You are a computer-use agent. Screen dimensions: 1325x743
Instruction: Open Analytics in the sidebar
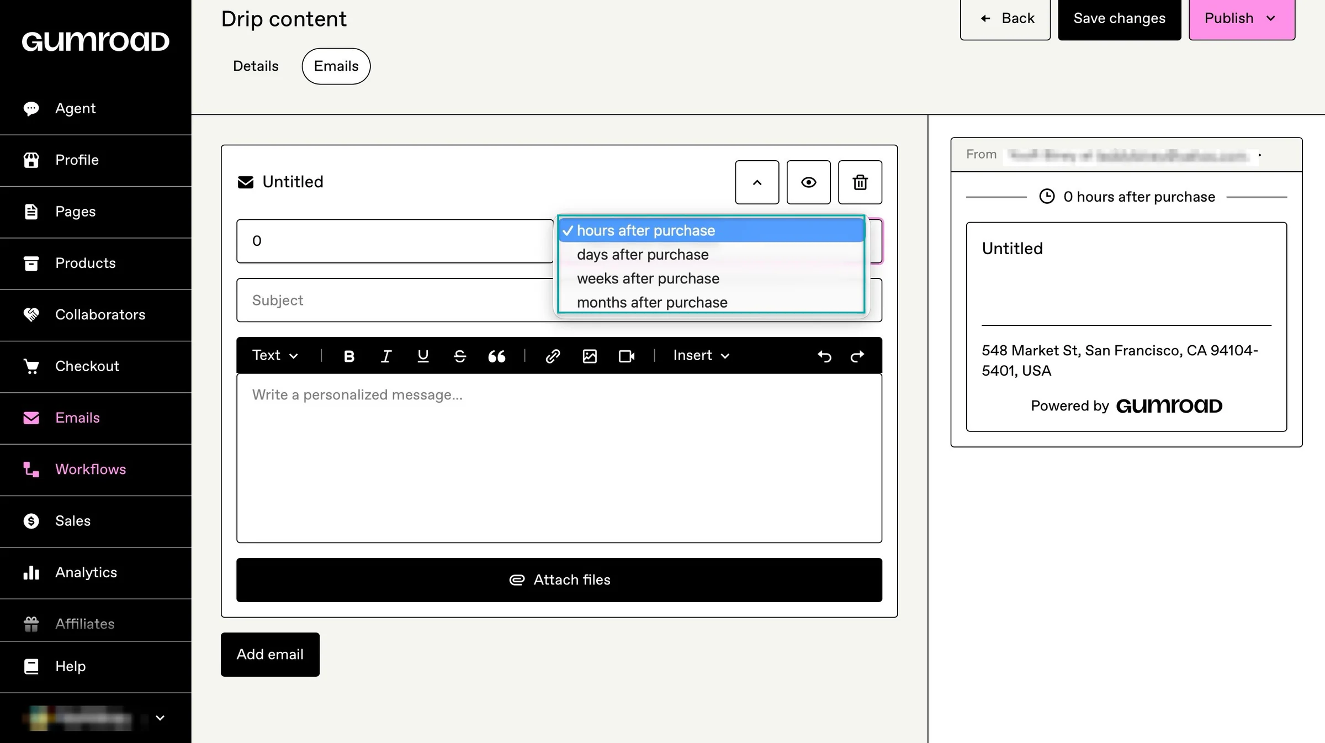[x=96, y=573]
